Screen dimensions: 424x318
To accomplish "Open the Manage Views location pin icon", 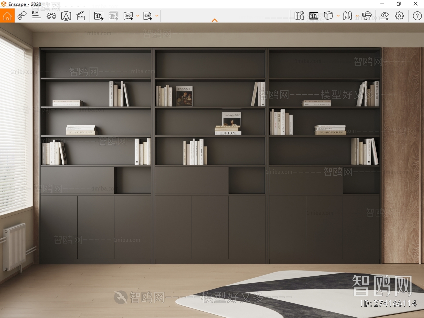I will [22, 16].
